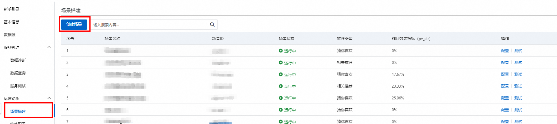
Task: Click the 操作 column header
Action: pos(505,39)
